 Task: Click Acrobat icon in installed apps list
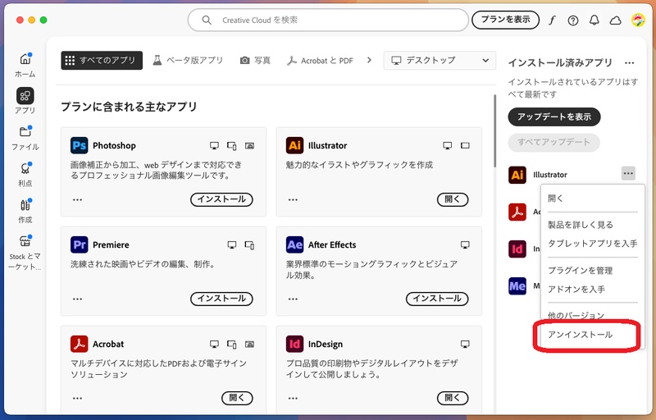point(517,212)
